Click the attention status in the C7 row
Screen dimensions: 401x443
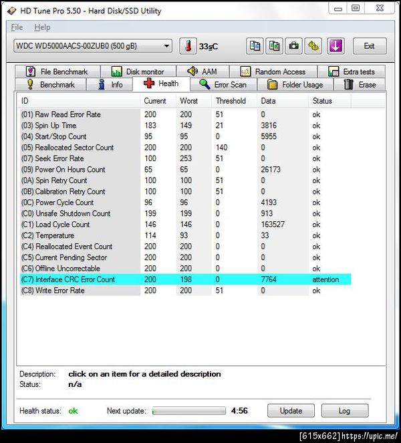tap(325, 279)
